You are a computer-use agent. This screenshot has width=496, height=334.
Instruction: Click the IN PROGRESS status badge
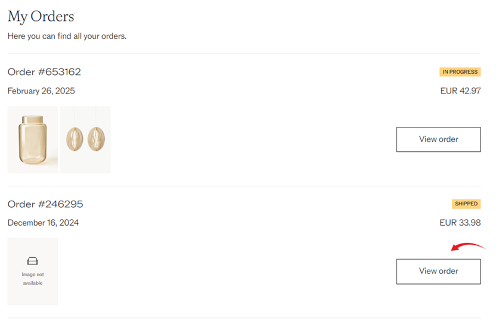click(460, 71)
